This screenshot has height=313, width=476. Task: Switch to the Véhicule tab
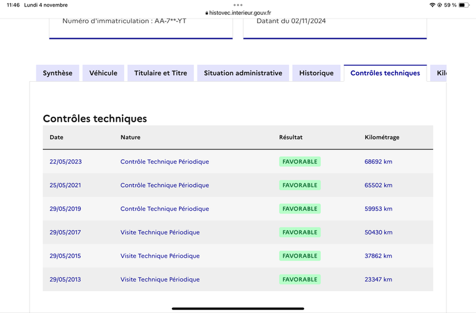(x=103, y=73)
